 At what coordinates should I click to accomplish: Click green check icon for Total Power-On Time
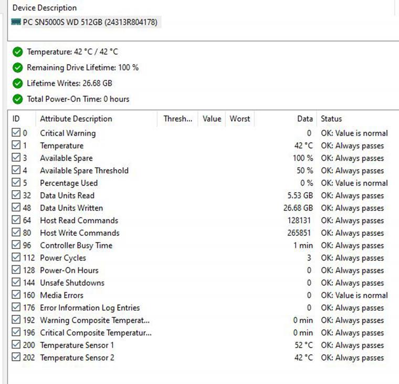click(18, 99)
